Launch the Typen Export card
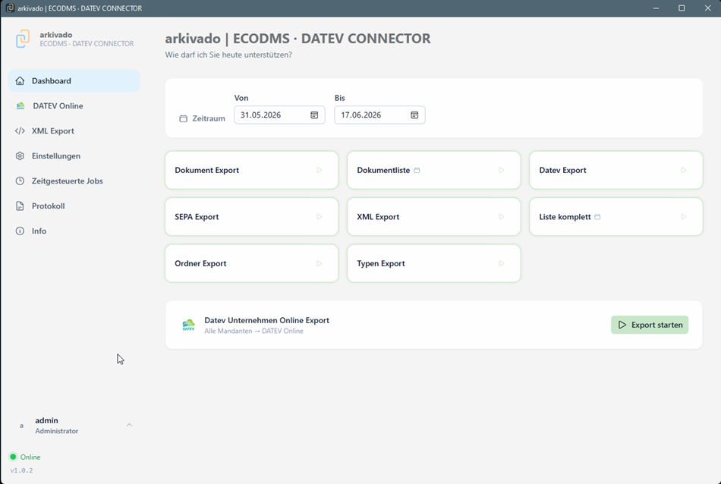 433,263
